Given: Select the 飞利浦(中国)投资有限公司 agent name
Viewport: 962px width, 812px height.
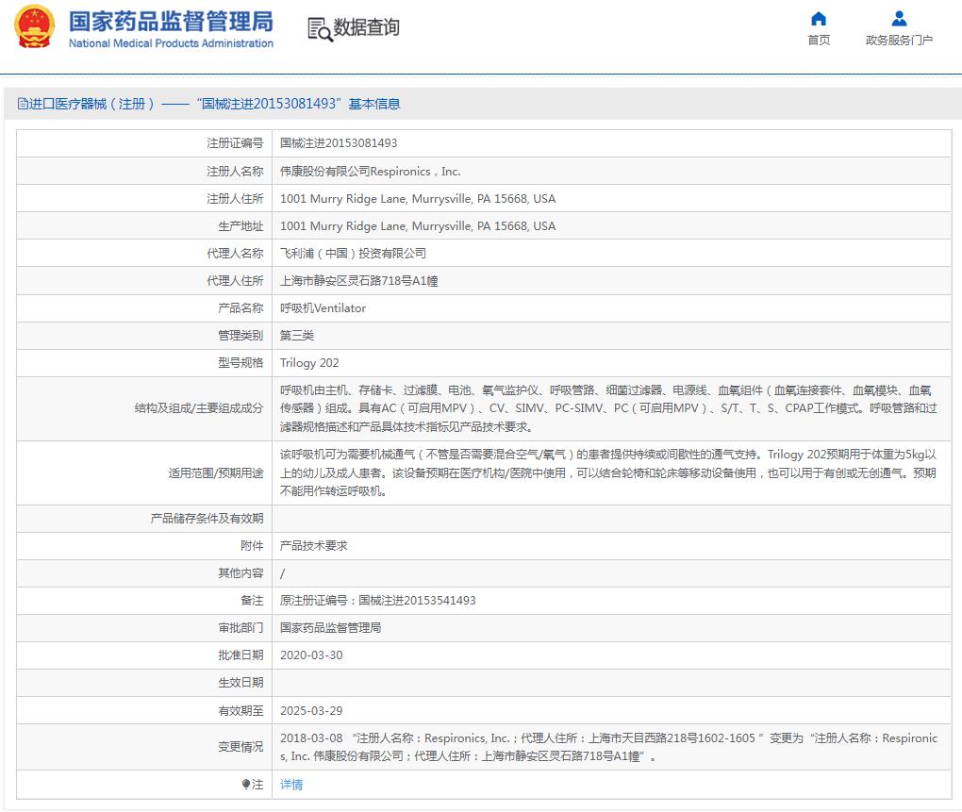Looking at the screenshot, I should coord(353,254).
